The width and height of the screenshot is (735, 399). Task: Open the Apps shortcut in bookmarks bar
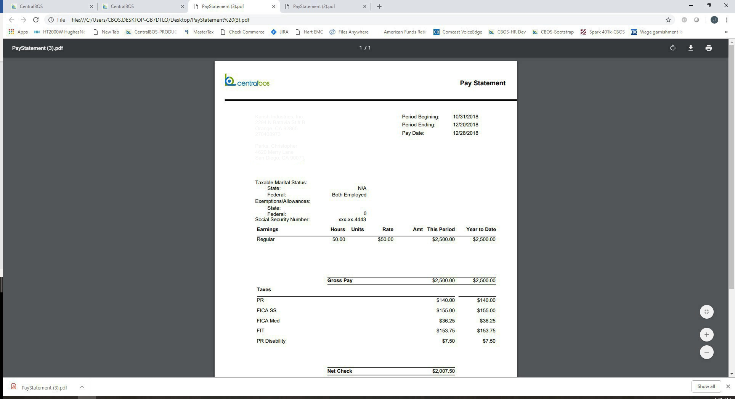(x=18, y=32)
